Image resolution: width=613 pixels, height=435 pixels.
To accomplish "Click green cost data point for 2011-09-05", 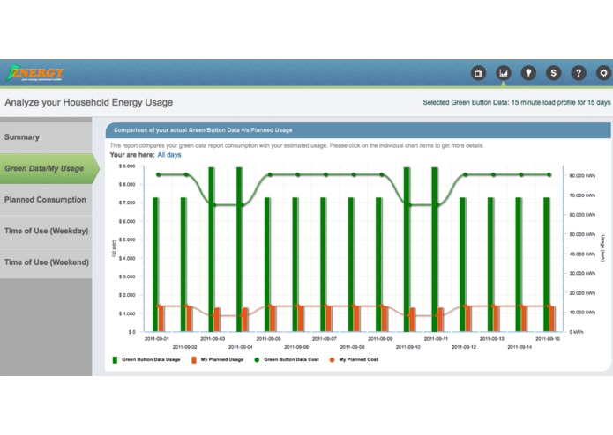I will click(x=270, y=174).
